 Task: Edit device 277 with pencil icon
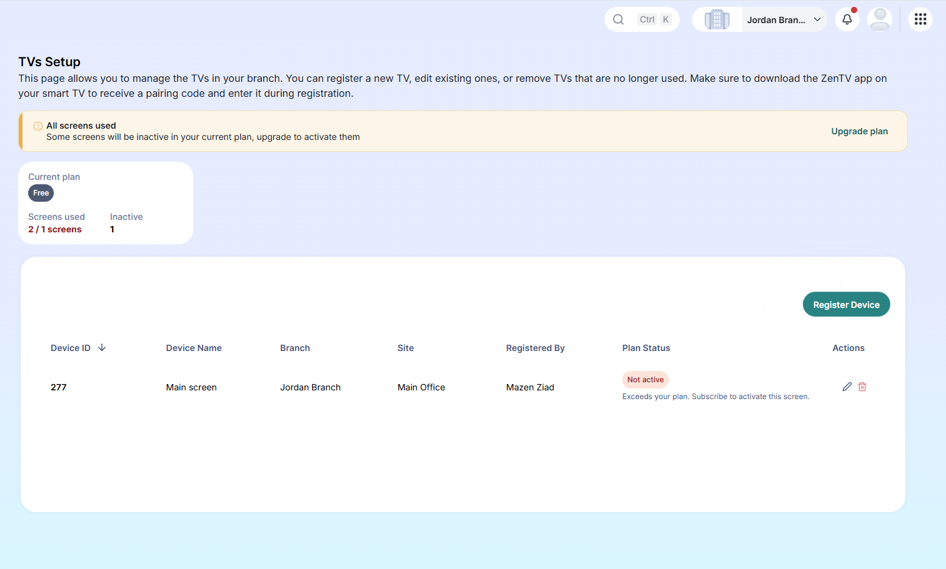847,387
